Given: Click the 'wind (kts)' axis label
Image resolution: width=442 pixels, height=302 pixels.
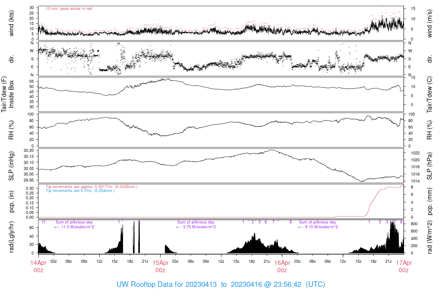Looking at the screenshot, I should pos(11,23).
